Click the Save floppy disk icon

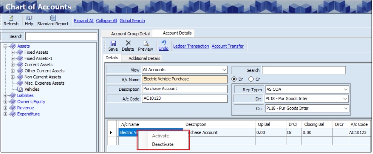(113, 44)
